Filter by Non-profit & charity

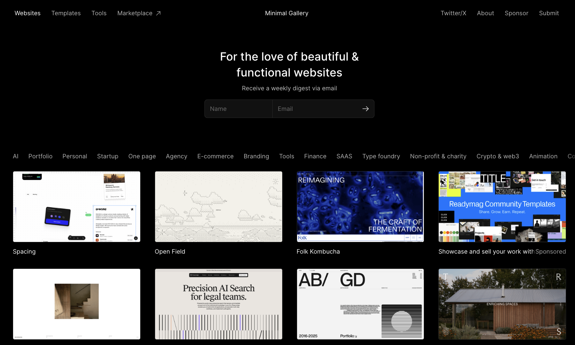coord(438,156)
